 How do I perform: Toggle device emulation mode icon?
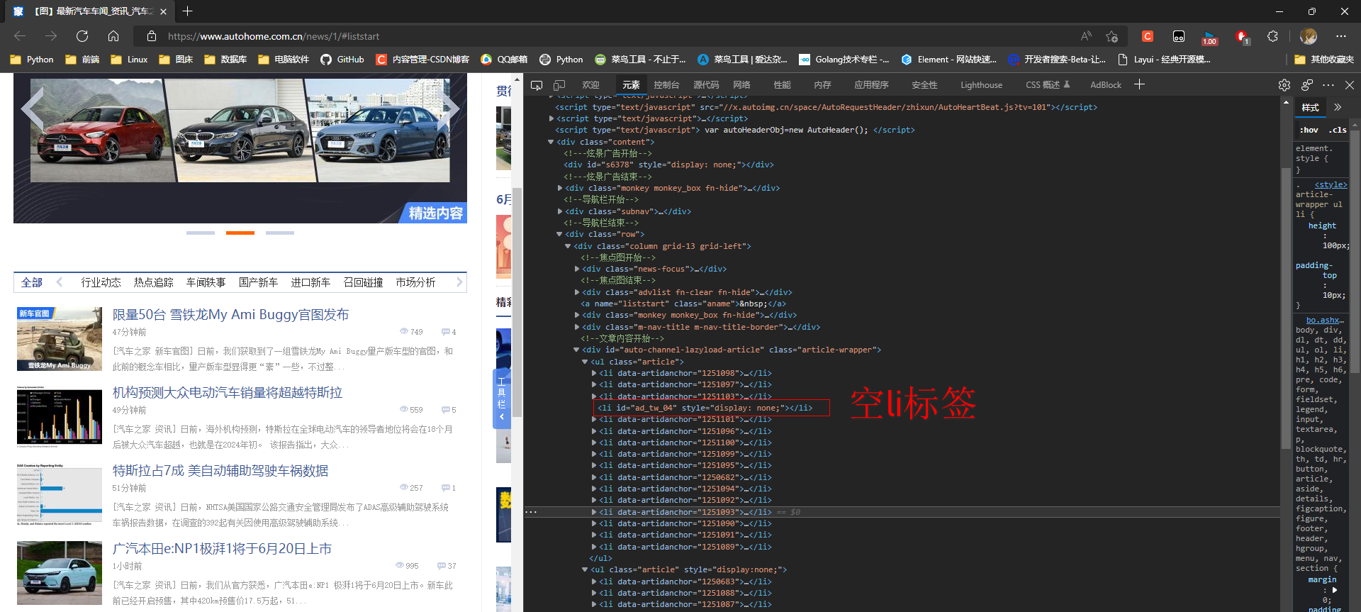559,85
